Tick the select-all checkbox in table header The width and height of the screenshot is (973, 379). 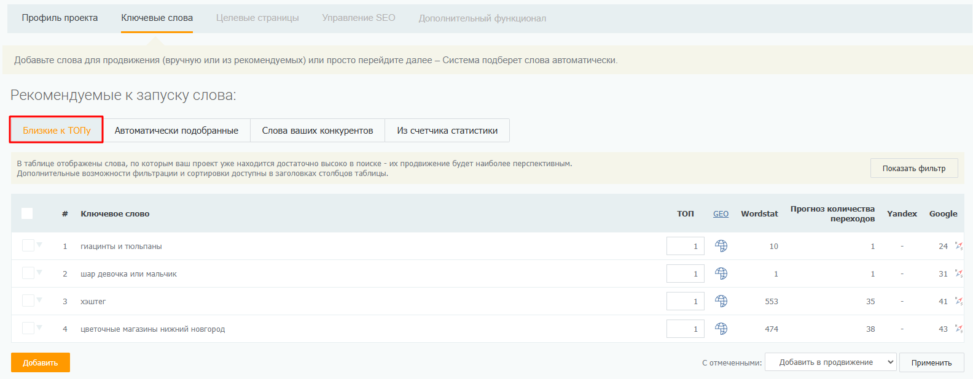(x=27, y=213)
